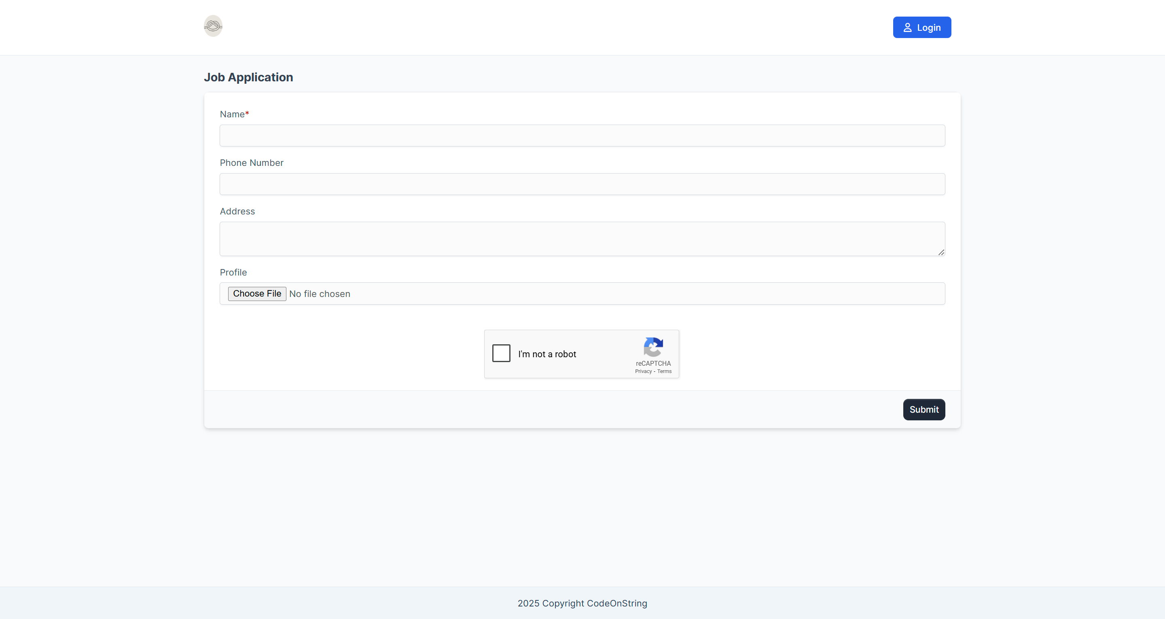Click the No file chosen text
The width and height of the screenshot is (1165, 619).
tap(319, 294)
